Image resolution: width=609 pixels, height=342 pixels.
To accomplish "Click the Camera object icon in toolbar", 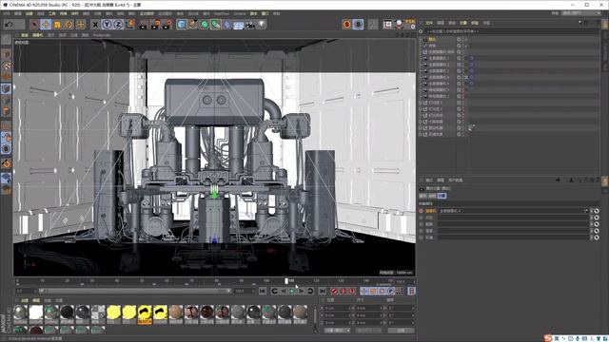I will [x=250, y=25].
